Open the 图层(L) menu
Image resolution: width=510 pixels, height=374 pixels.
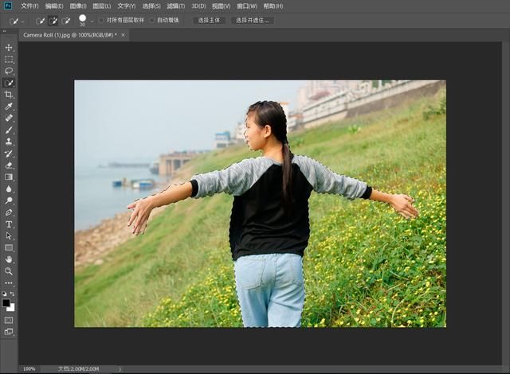pos(102,6)
